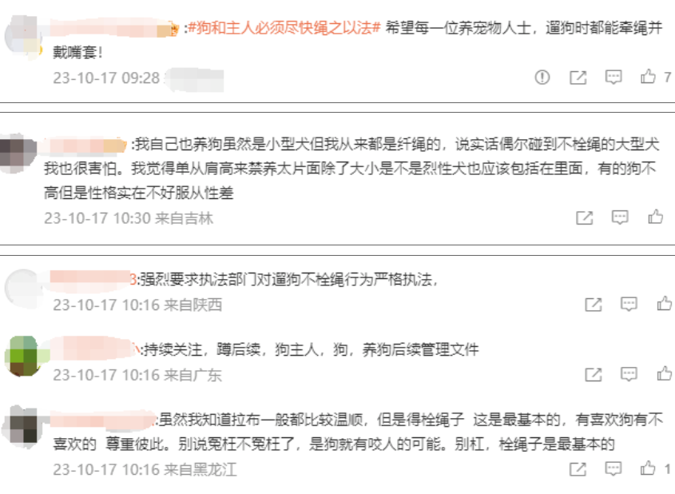Like the 黑龙江 comment with 1 like

point(648,468)
